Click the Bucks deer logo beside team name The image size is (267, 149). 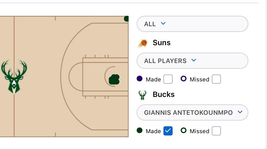142,95
